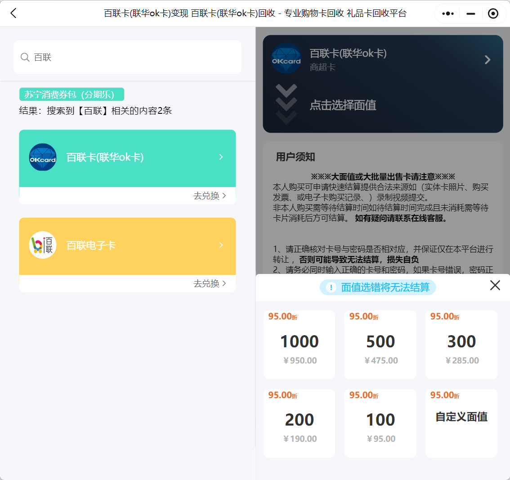Click the OKcard logo in the dark card header
Image resolution: width=510 pixels, height=480 pixels.
click(x=286, y=58)
